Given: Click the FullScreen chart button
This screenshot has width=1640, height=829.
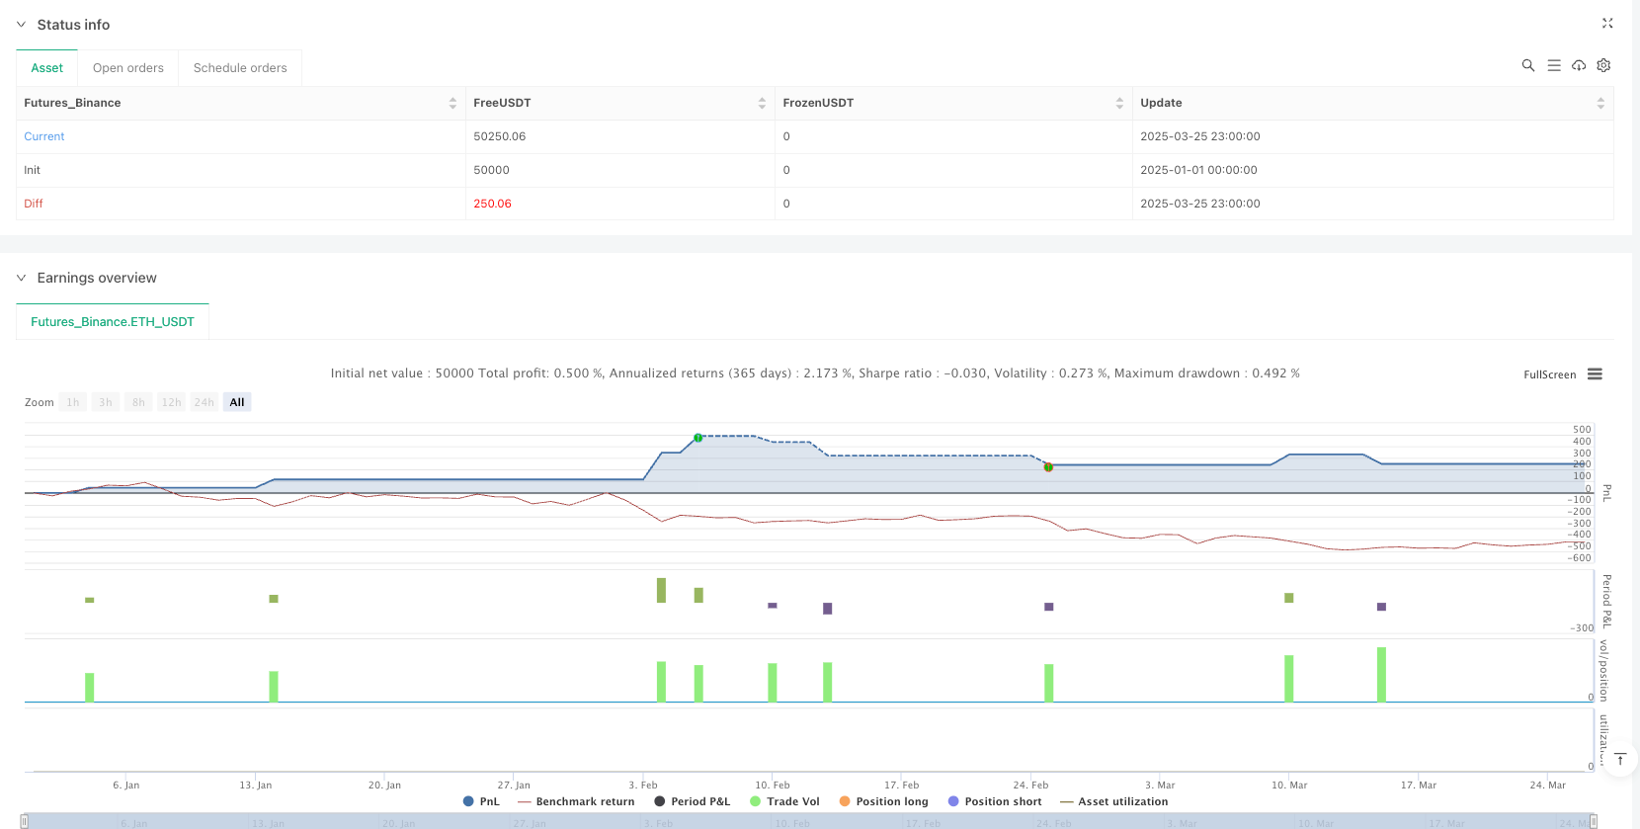Looking at the screenshot, I should point(1549,374).
